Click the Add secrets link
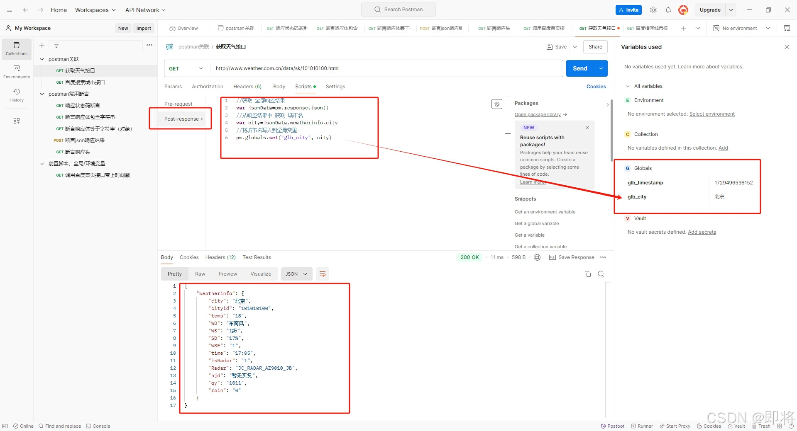The height and width of the screenshot is (431, 797). 702,232
